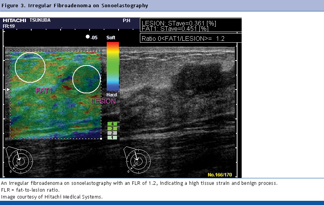This screenshot has height=205, width=324.
Task: Click the FAT1 STave=0.451 measurement line
Action: tap(175, 29)
